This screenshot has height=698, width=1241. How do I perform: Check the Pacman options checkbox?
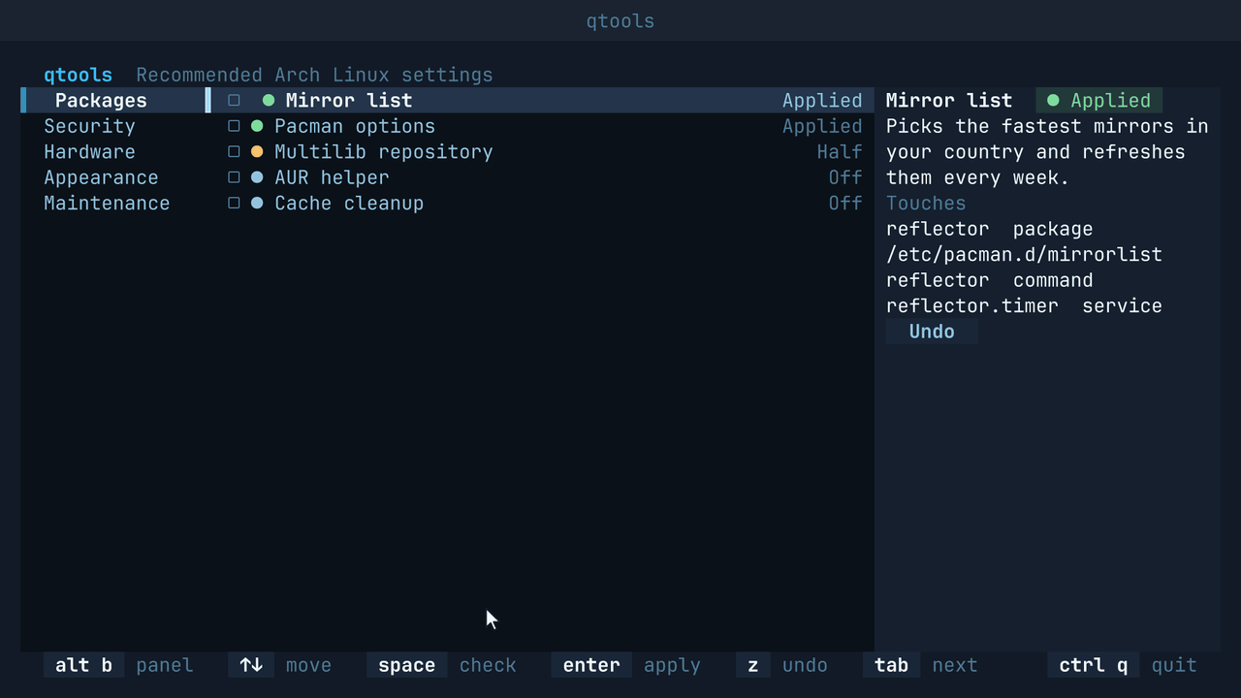pyautogui.click(x=234, y=126)
